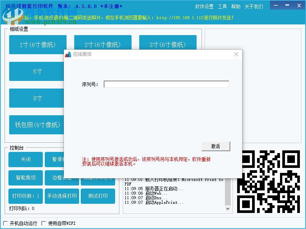Click the scrollbar down arrow in the log panel
Viewport: 306px width, 229px height.
[x=228, y=208]
